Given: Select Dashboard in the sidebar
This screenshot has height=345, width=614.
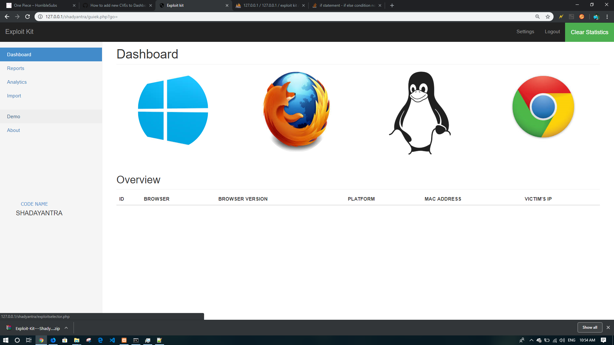Looking at the screenshot, I should [x=51, y=55].
